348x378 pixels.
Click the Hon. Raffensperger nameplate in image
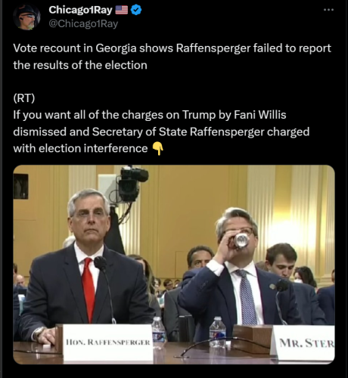pos(108,342)
